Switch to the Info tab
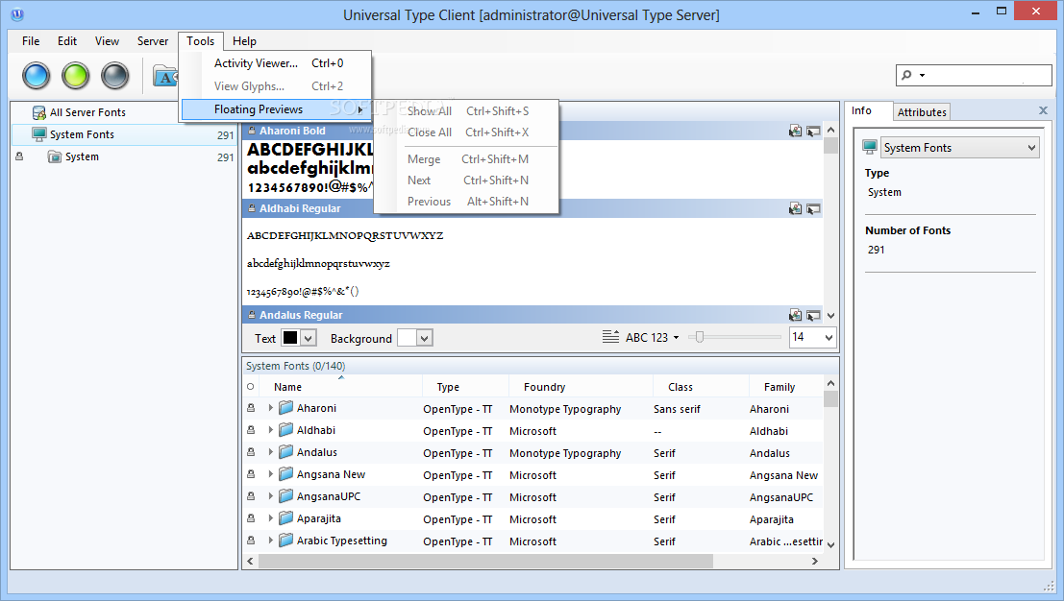1064x601 pixels. tap(862, 110)
